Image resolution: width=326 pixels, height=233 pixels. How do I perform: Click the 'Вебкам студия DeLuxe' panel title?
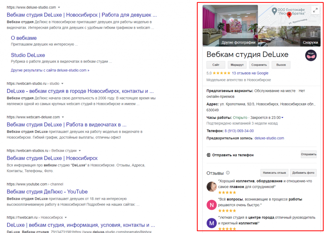click(x=247, y=55)
